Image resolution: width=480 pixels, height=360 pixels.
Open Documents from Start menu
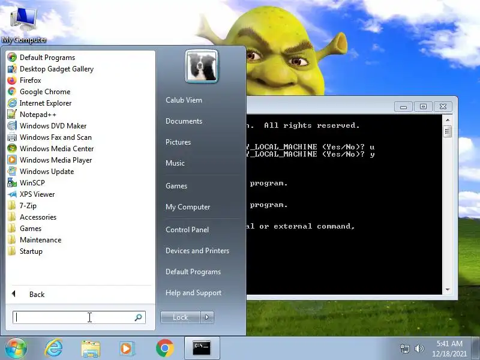[x=184, y=121]
